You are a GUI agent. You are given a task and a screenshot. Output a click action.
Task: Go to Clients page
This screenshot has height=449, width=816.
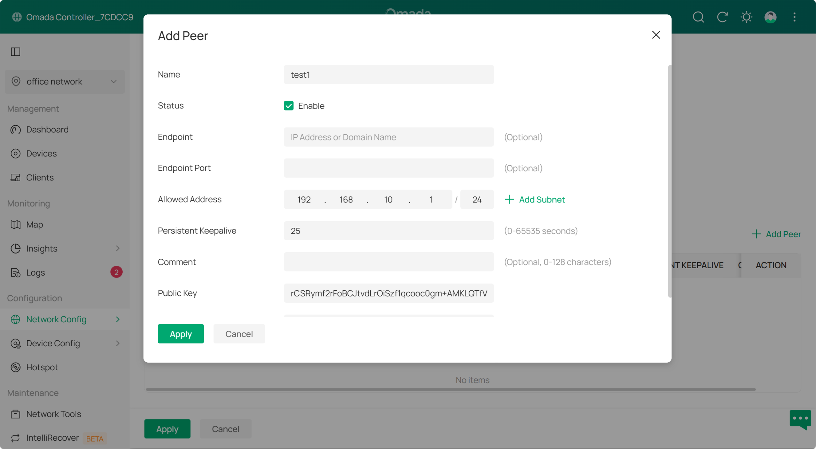coord(65,177)
